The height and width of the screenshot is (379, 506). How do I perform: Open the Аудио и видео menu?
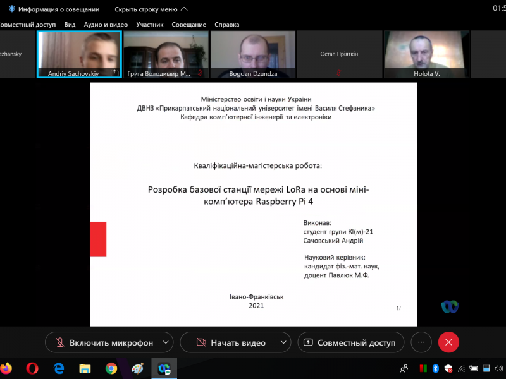coord(106,25)
